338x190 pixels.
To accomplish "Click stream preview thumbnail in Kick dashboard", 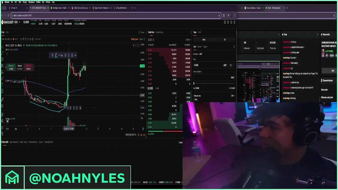I will pyautogui.click(x=258, y=82).
